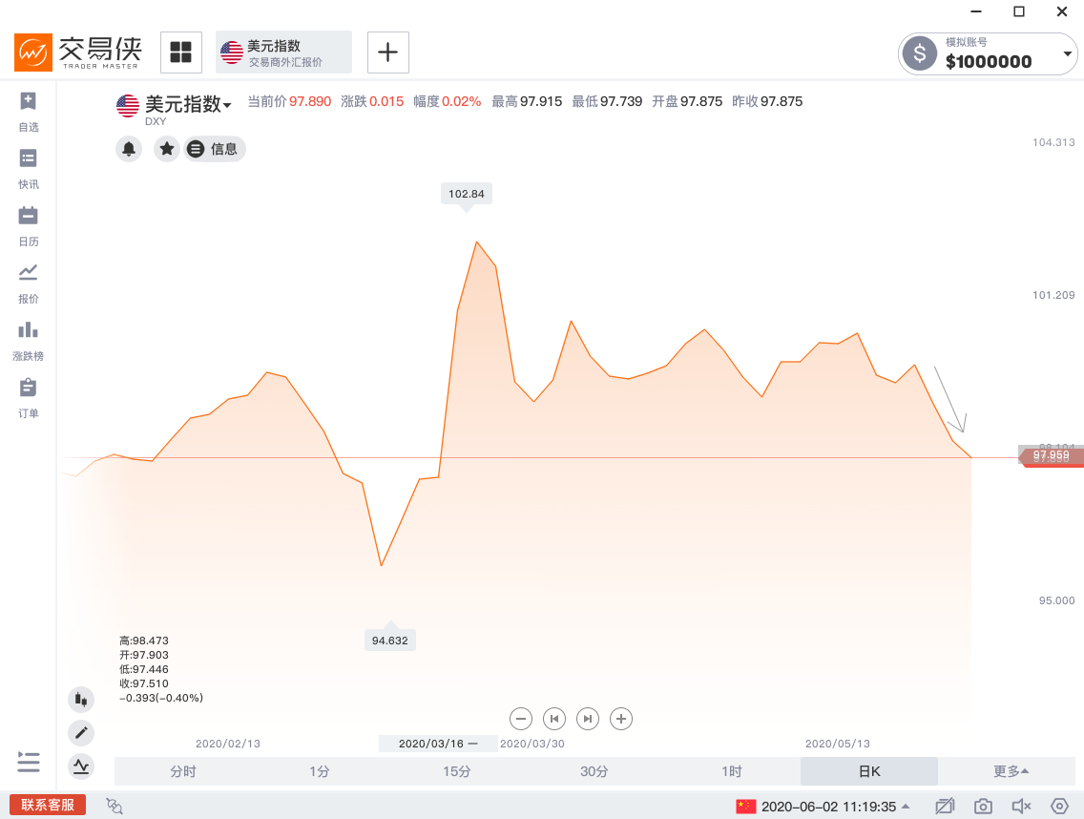Open the 自选 watchlist in the sidebar
The image size is (1084, 819).
tap(29, 111)
